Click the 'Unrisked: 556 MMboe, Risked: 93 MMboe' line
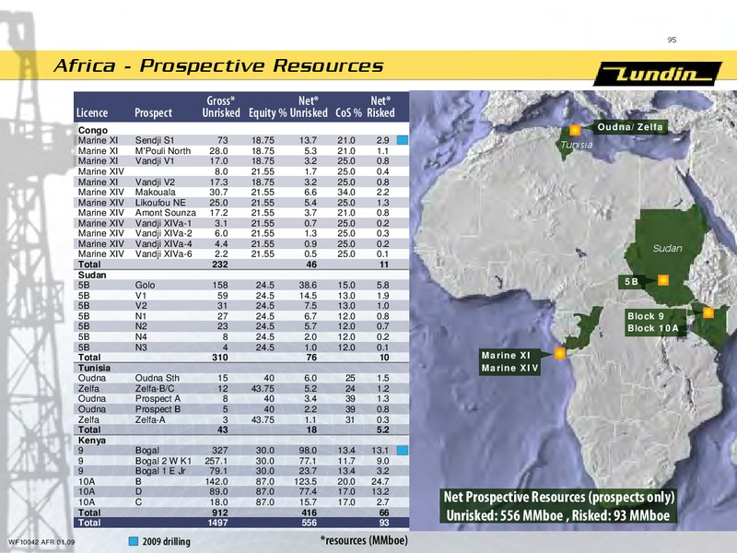 (558, 515)
